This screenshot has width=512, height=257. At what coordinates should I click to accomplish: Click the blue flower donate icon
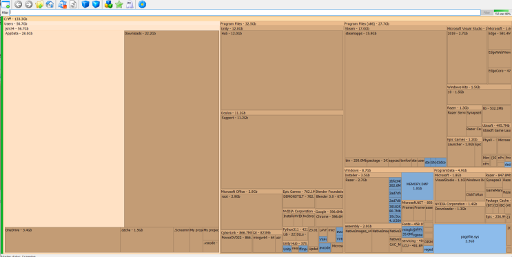[x=142, y=4]
